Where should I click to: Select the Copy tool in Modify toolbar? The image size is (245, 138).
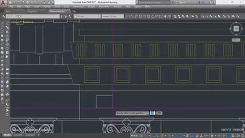(x=7, y=28)
